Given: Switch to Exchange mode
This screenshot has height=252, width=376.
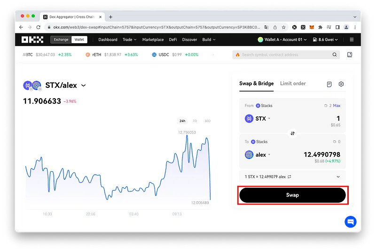Looking at the screenshot, I should (61, 39).
